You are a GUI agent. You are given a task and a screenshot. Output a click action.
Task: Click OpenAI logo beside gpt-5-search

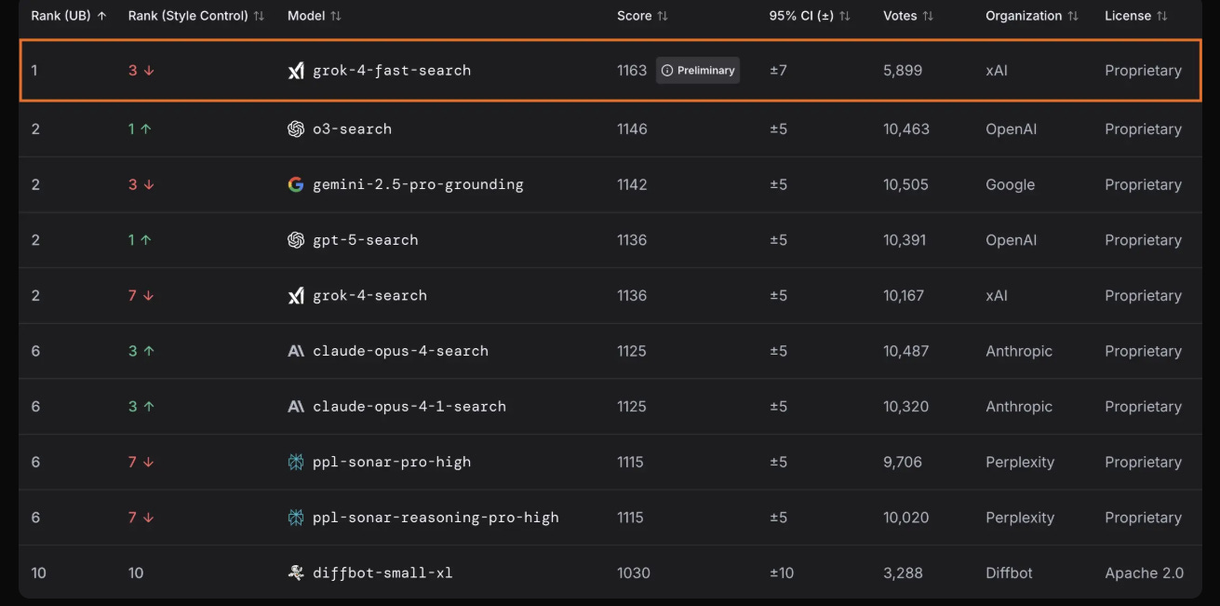point(296,240)
